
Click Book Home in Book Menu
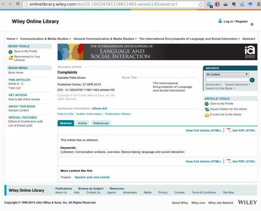[16, 73]
